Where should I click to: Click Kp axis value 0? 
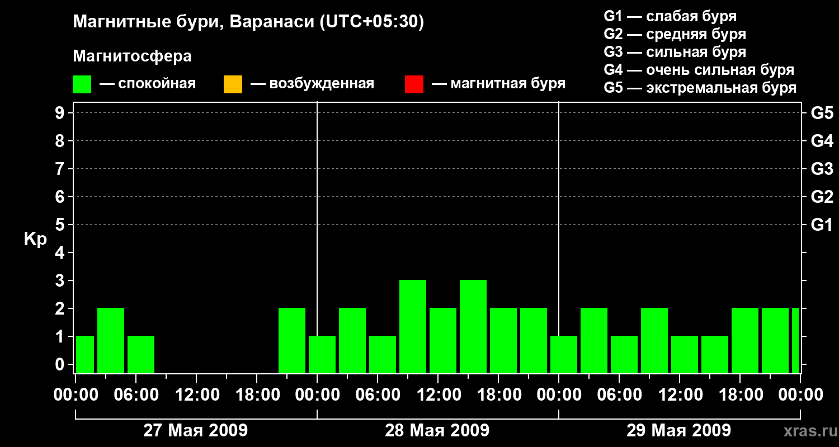tap(61, 364)
